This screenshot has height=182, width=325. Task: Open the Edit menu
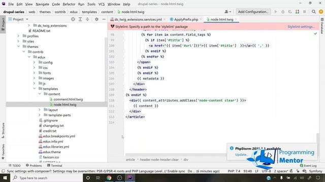point(19,4)
